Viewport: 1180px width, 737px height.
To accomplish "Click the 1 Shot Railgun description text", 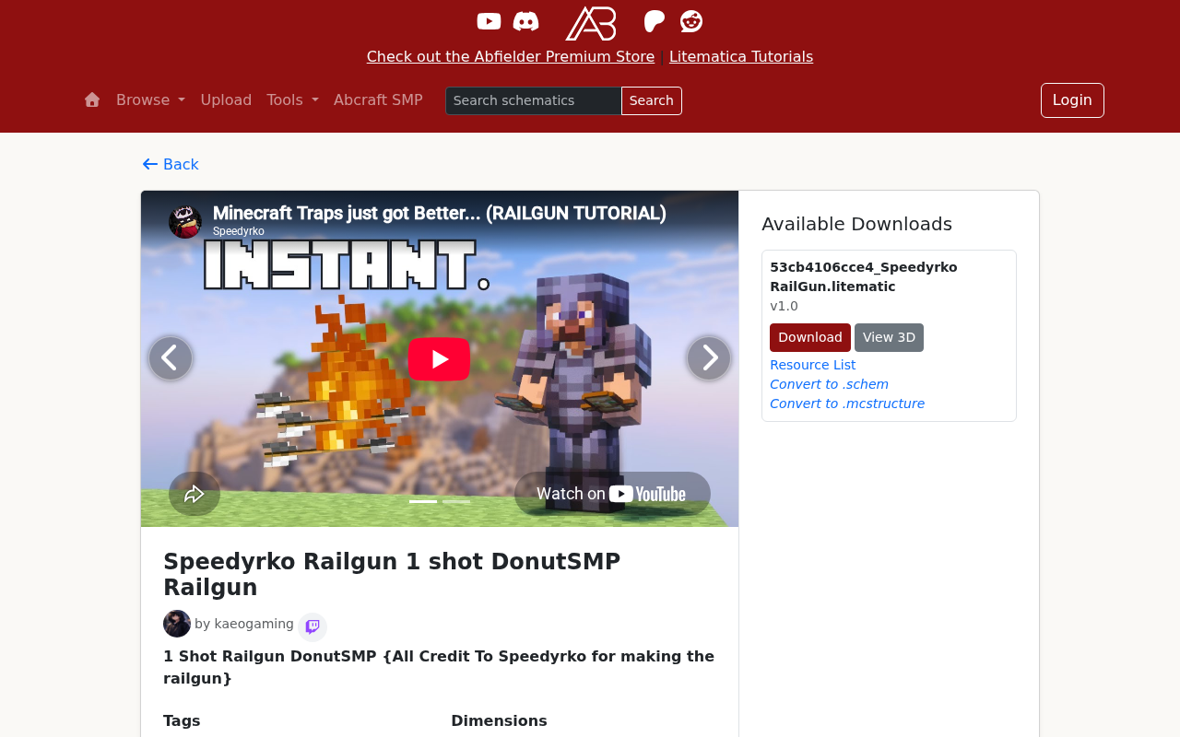I will point(439,667).
